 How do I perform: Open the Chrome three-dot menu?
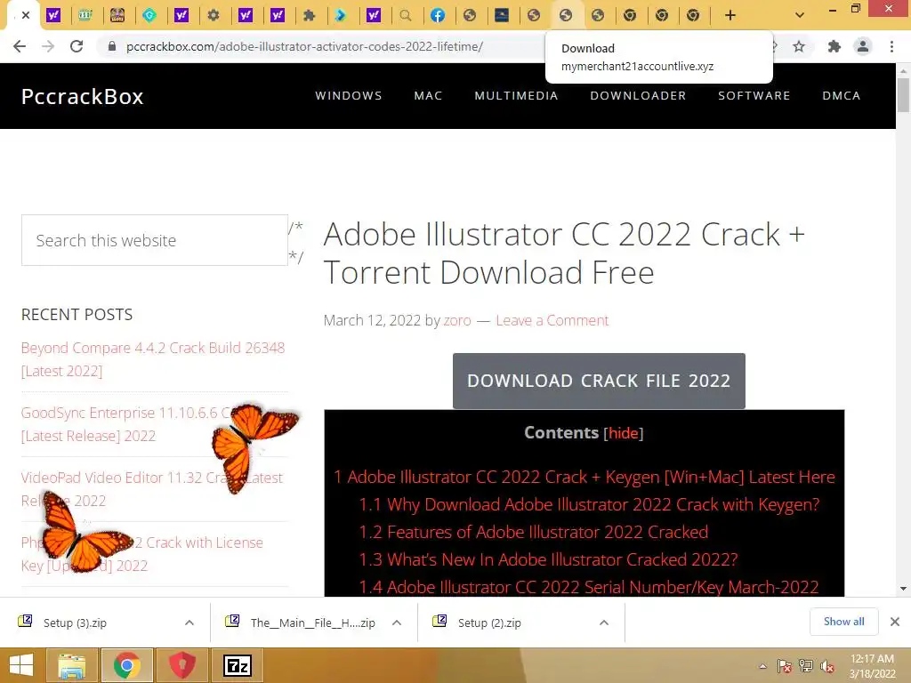891,46
